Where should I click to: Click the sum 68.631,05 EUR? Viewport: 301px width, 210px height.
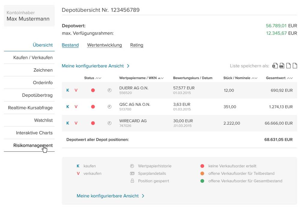(278, 140)
